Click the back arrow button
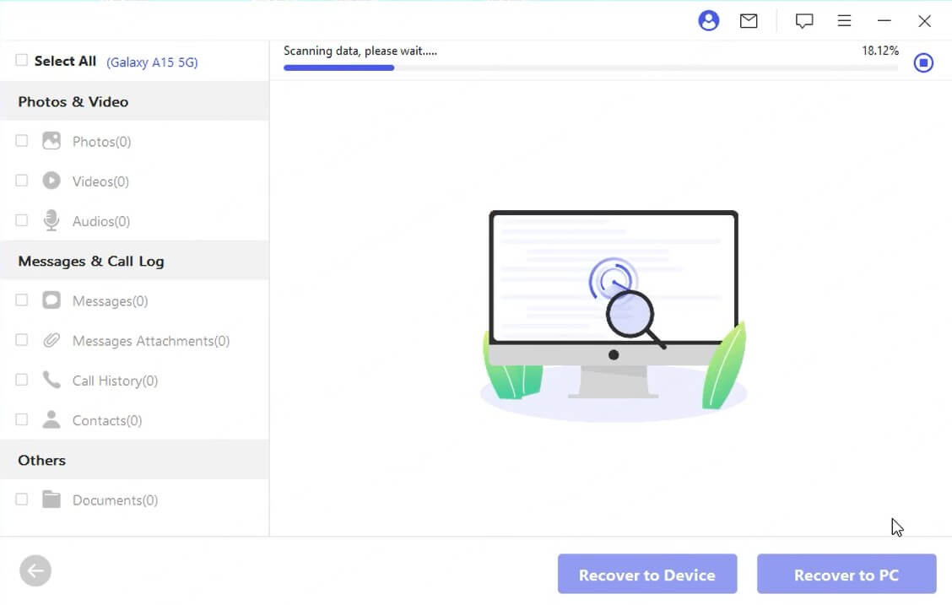 pyautogui.click(x=35, y=570)
